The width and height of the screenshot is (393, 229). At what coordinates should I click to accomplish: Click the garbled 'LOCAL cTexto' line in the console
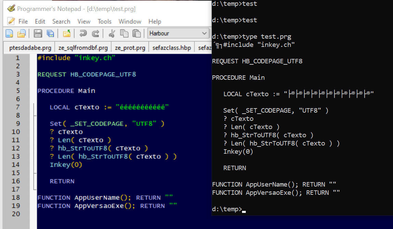(x=299, y=94)
